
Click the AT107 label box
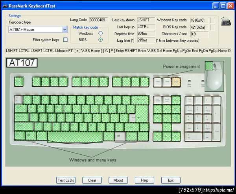[x=22, y=63]
